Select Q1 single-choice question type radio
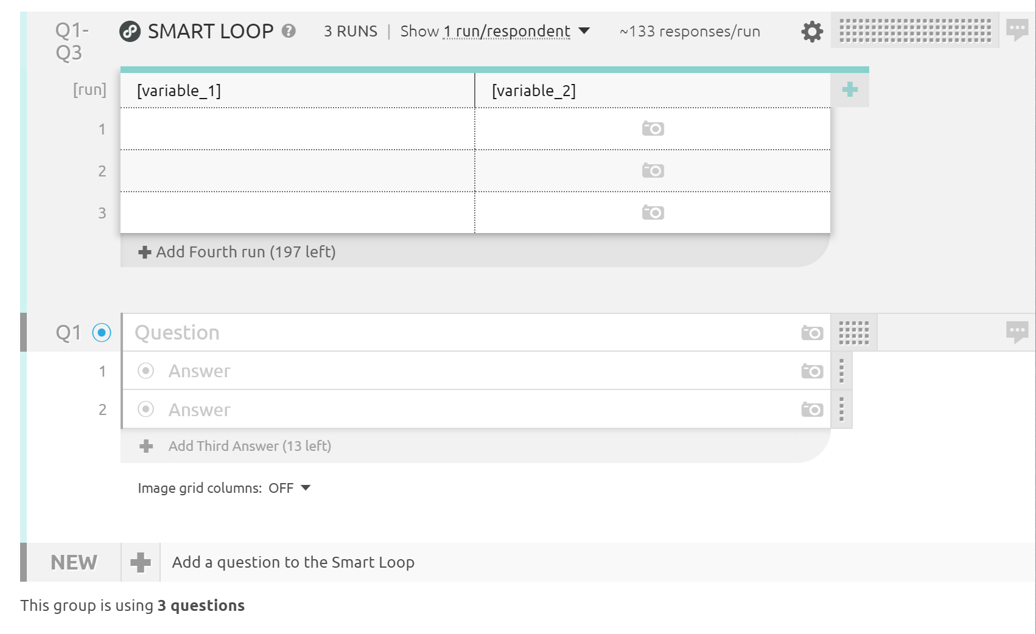Screen dimensions: 1036x634 [x=102, y=333]
